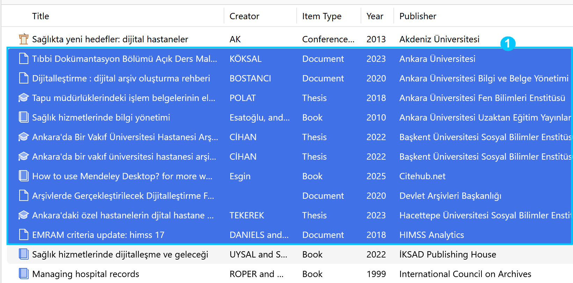Click creator 'AK' in the first row
This screenshot has height=283, width=573.
(x=235, y=39)
